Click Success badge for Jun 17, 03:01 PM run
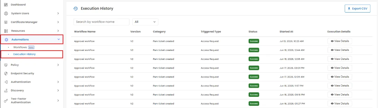The height and width of the screenshot is (108, 378). pyautogui.click(x=254, y=68)
